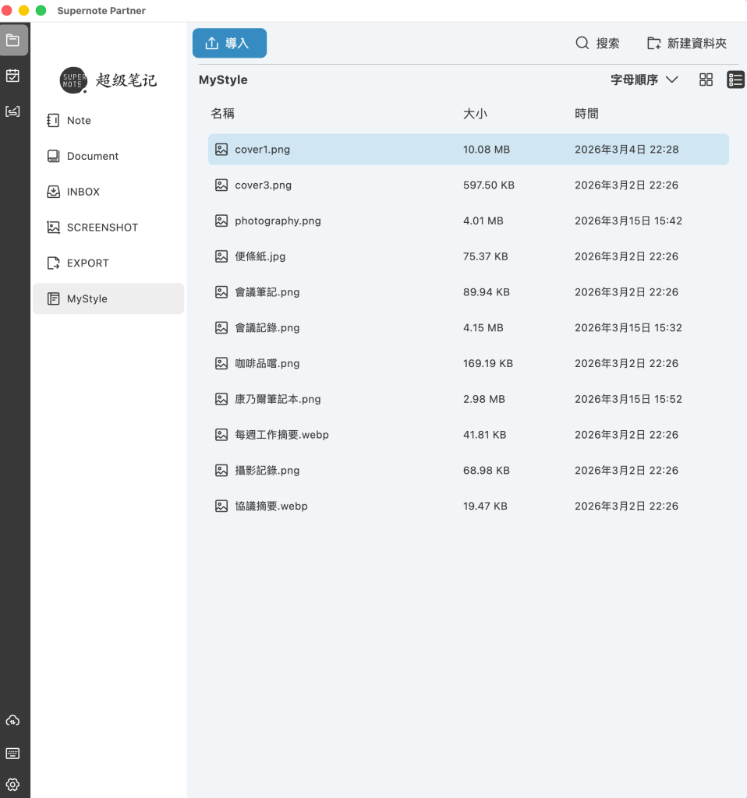Click image icon of cover1.png
The height and width of the screenshot is (798, 747).
tap(221, 150)
